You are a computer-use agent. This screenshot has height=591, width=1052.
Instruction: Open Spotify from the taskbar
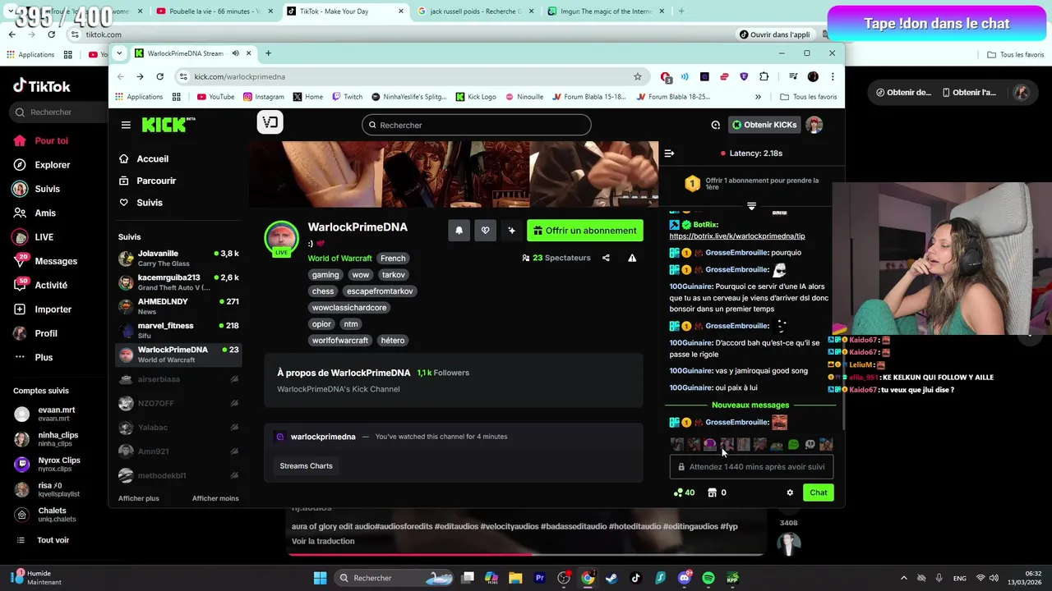[708, 578]
